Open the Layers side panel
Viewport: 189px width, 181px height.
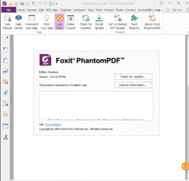(6, 71)
